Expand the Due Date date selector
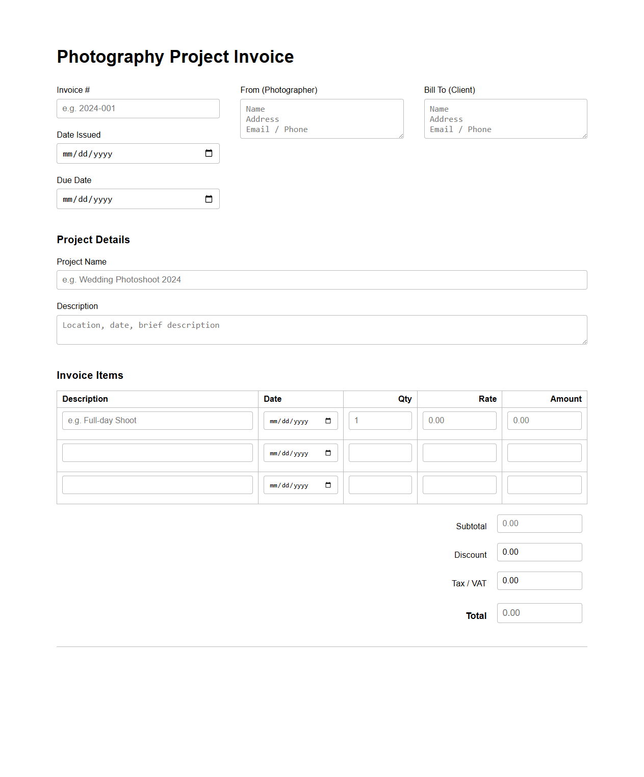 coord(209,199)
